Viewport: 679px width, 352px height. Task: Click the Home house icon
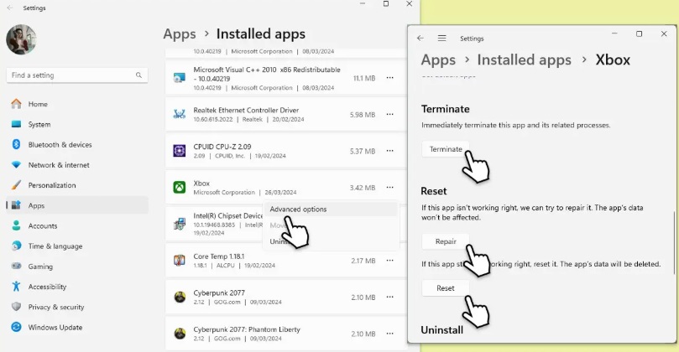[16, 104]
